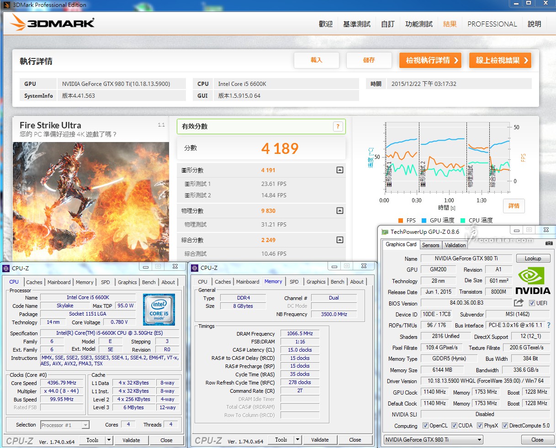556x448 pixels.
Task: Click the NVIDIA logo in GPU-Z
Action: click(533, 280)
